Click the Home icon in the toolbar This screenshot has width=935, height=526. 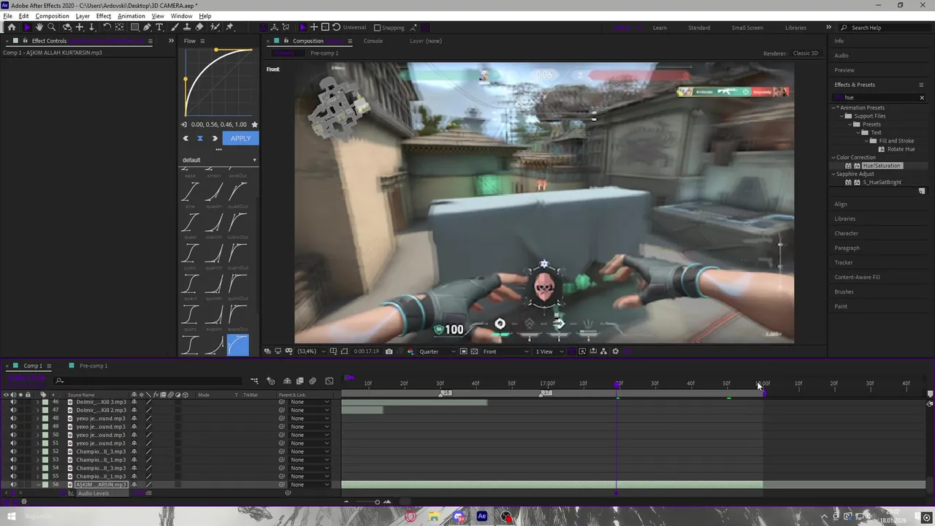click(12, 27)
